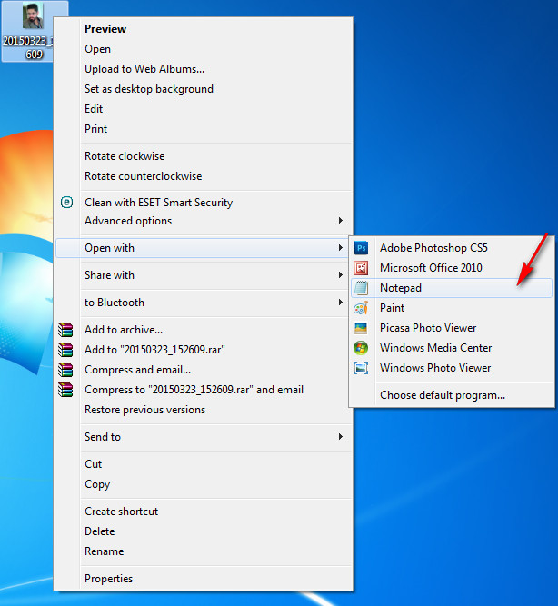Click WinRAR icon beside Add to "20150323_152609.rar"

pyautogui.click(x=65, y=350)
